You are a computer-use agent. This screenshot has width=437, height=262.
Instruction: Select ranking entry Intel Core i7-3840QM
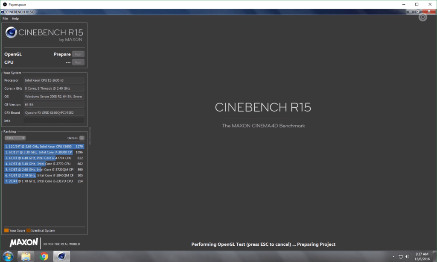pos(44,176)
